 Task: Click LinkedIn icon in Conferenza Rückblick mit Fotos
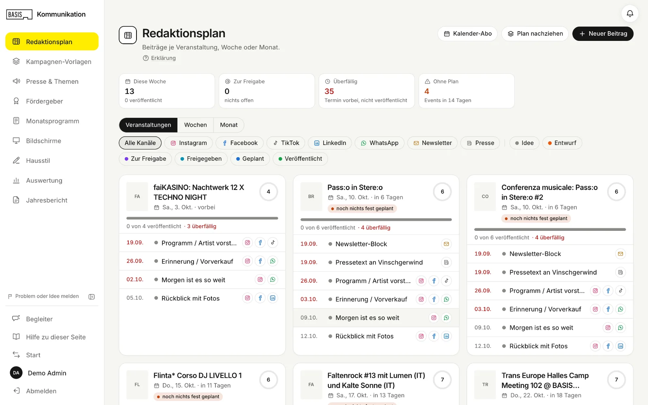click(620, 346)
